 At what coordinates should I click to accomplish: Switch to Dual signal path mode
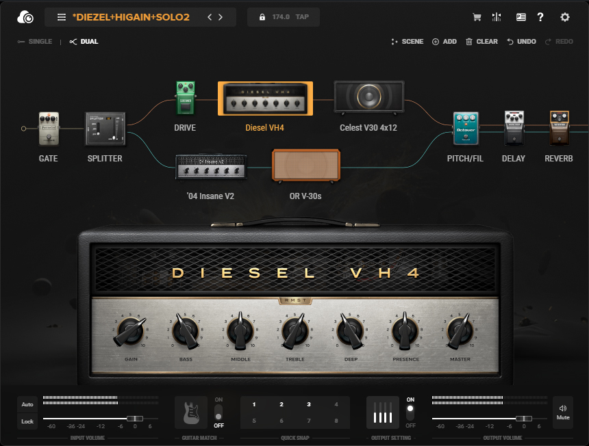coord(84,42)
